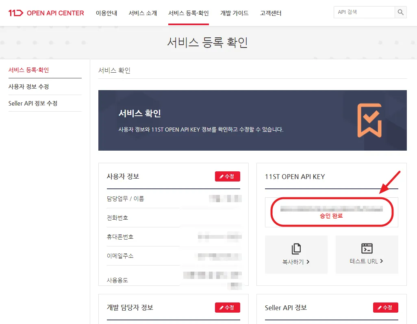Click the 서비스 확인 section title
Image resolution: width=417 pixels, height=324 pixels.
click(114, 70)
